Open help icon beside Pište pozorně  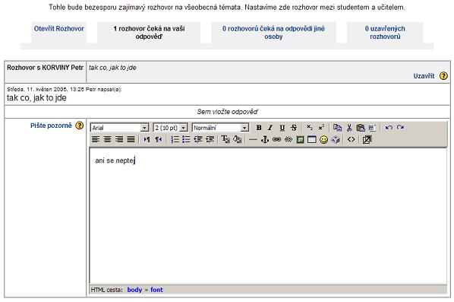point(79,126)
